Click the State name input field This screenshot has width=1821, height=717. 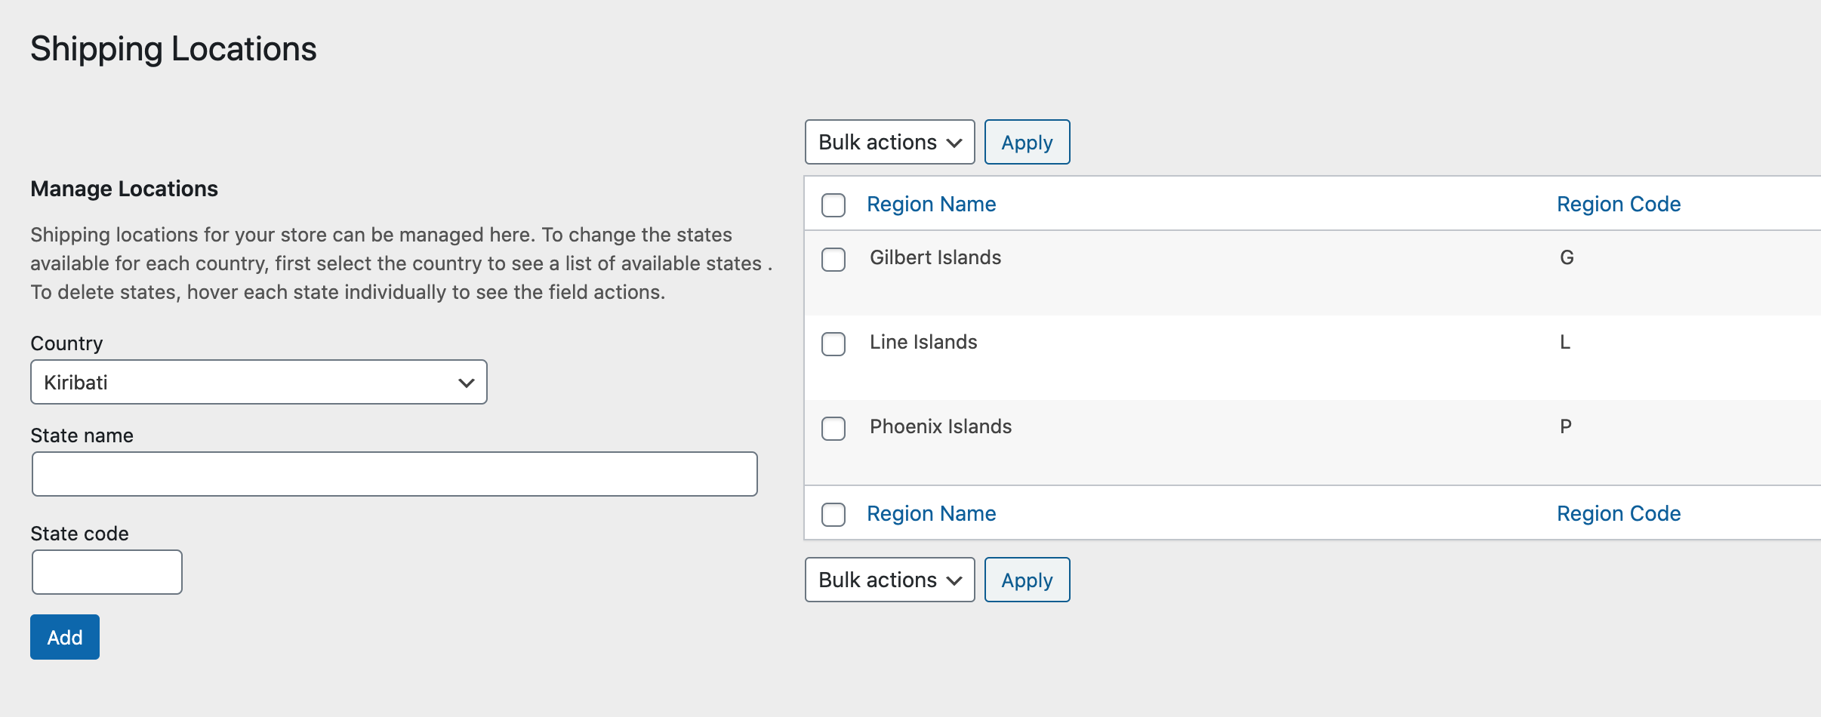393,473
